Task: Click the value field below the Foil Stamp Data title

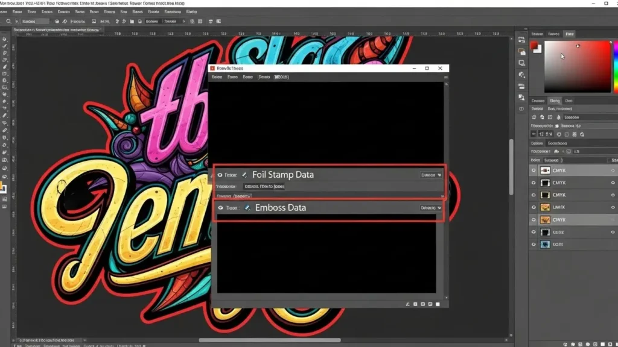Action: [263, 187]
